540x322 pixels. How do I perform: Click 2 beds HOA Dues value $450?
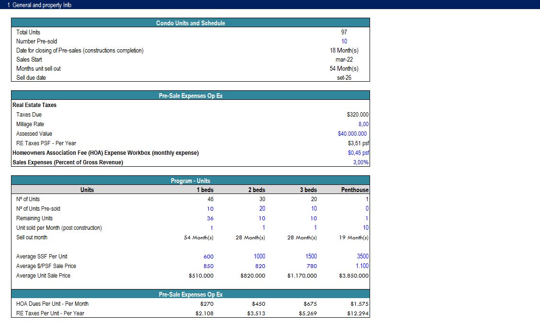[258, 304]
